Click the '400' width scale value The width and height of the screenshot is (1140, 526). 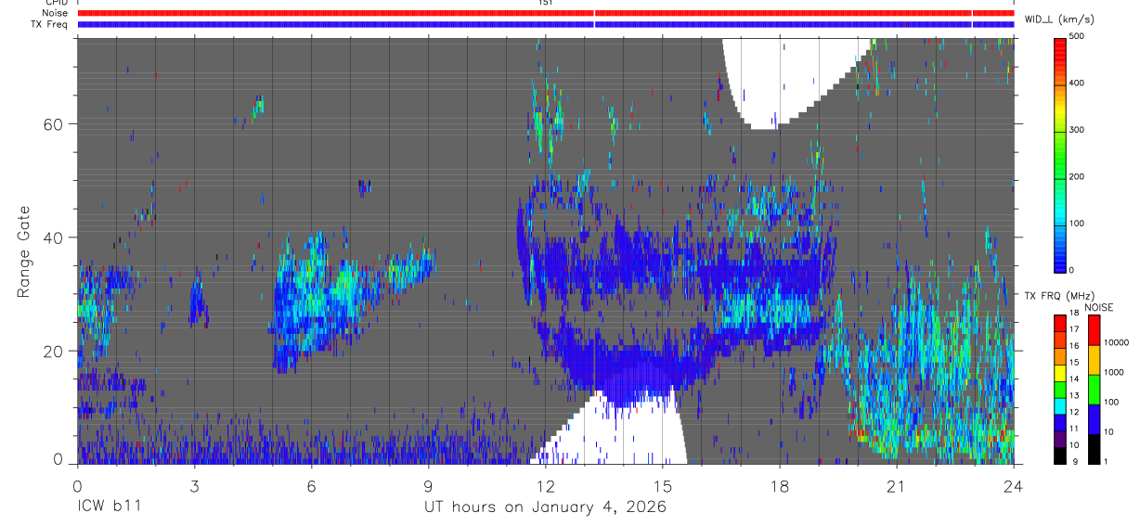tap(1077, 83)
